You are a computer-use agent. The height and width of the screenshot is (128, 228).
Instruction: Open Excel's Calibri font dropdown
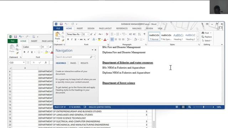click(40, 47)
